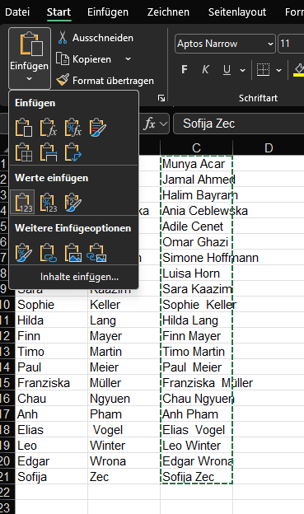Choose keep source column widths paste icon
The width and height of the screenshot is (304, 514).
coord(49,152)
